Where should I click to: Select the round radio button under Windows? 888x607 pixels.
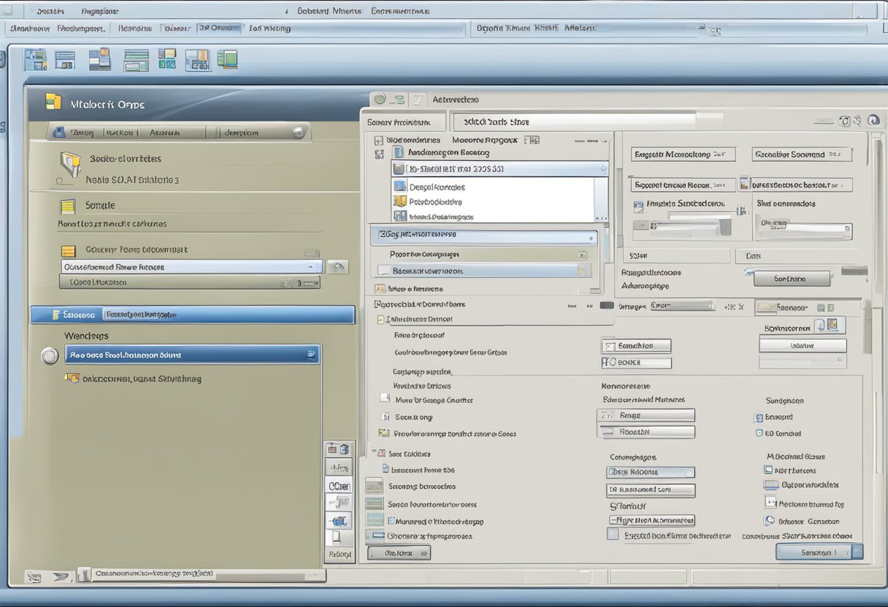pos(50,355)
